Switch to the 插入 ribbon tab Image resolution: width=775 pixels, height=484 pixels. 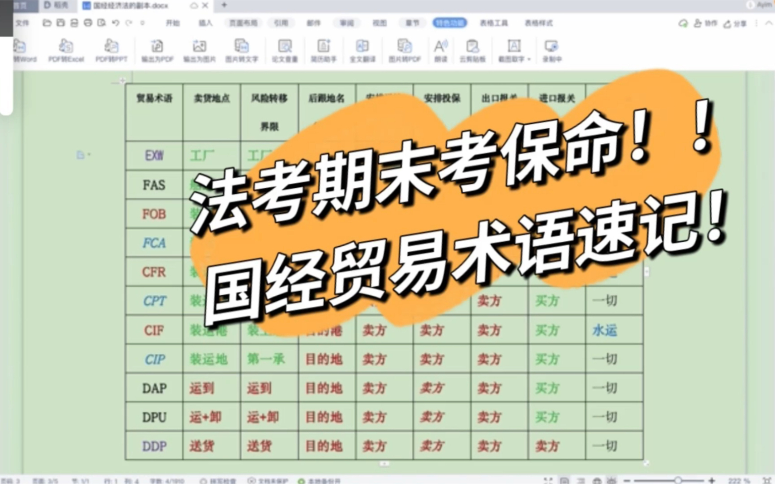[205, 23]
